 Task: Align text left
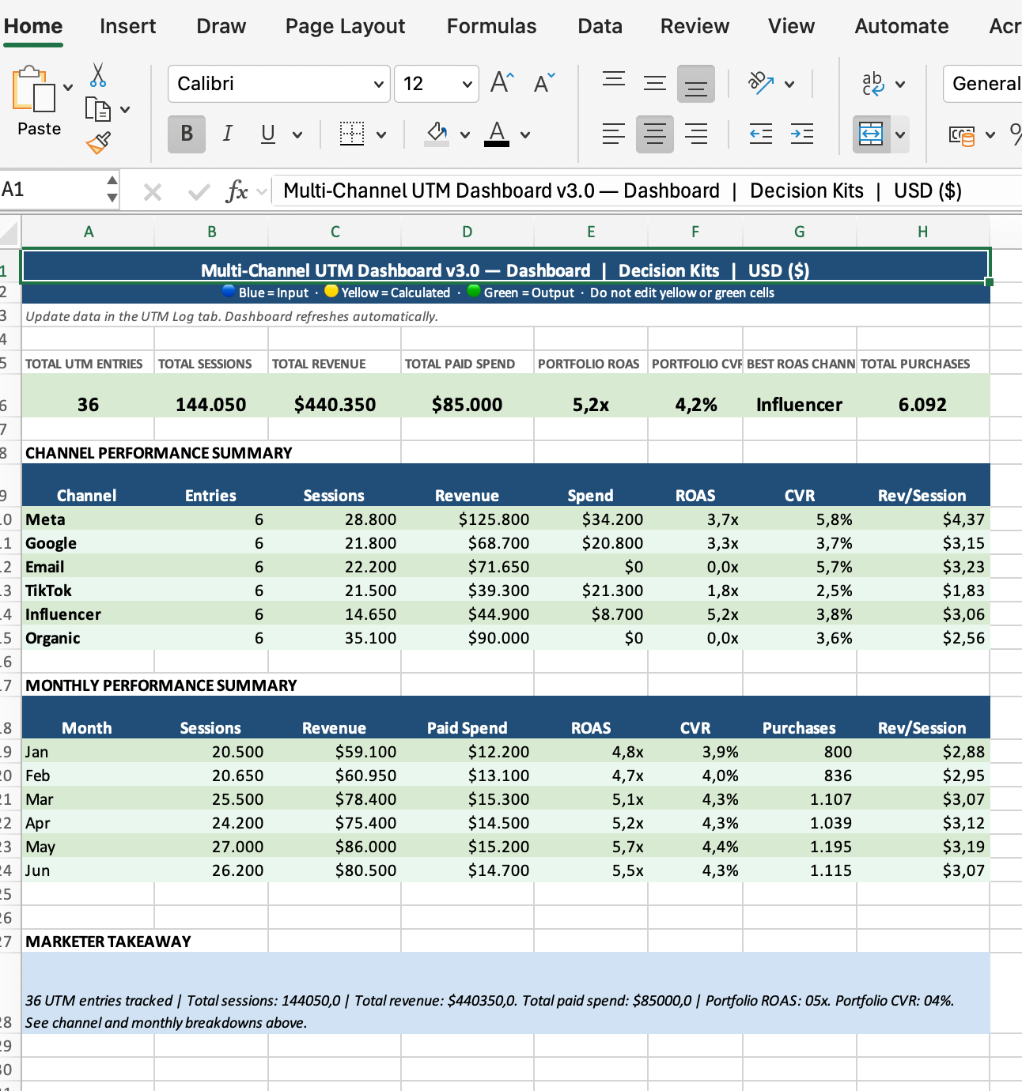(x=614, y=134)
